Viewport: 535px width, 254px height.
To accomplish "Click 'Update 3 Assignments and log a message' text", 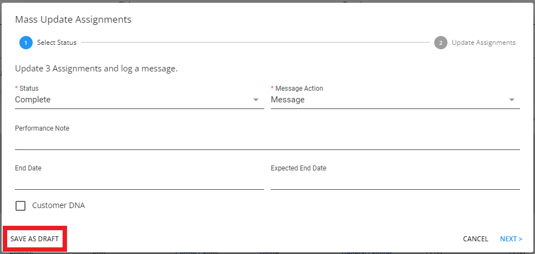I will click(x=96, y=69).
